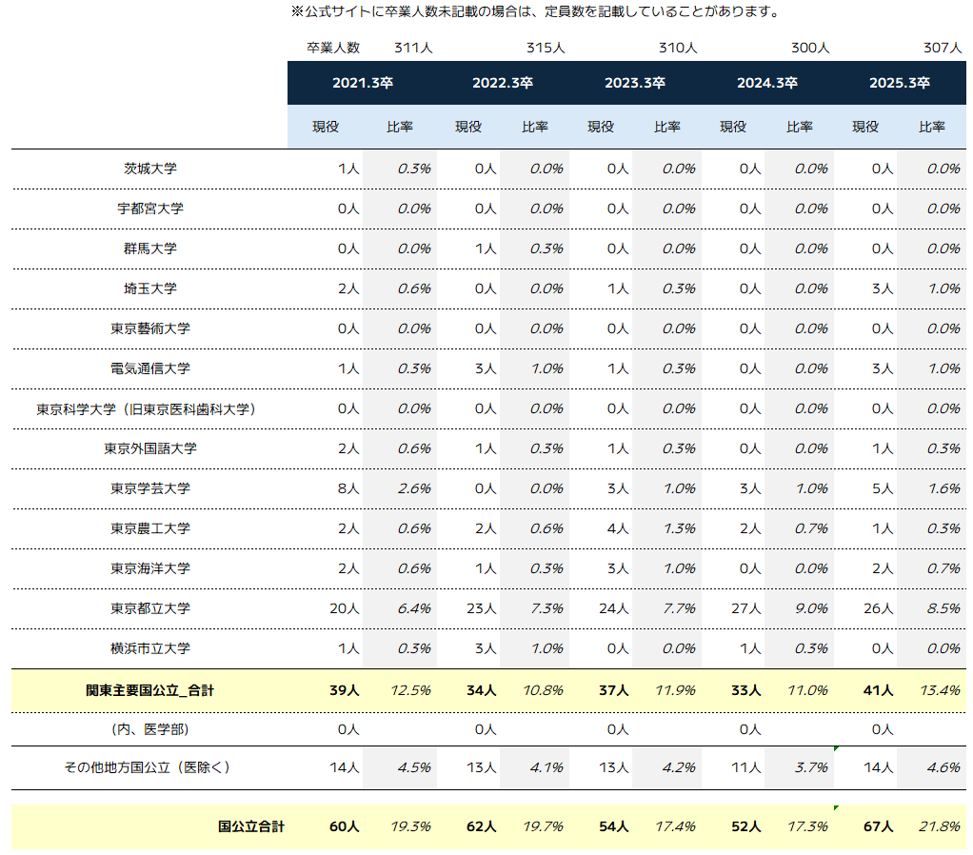Click the 2023.3卒 header cell
Image resolution: width=973 pixels, height=855 pixels.
pos(634,83)
